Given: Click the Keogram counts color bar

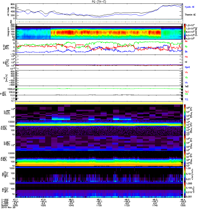Looking at the screenshot, I should [185, 32].
